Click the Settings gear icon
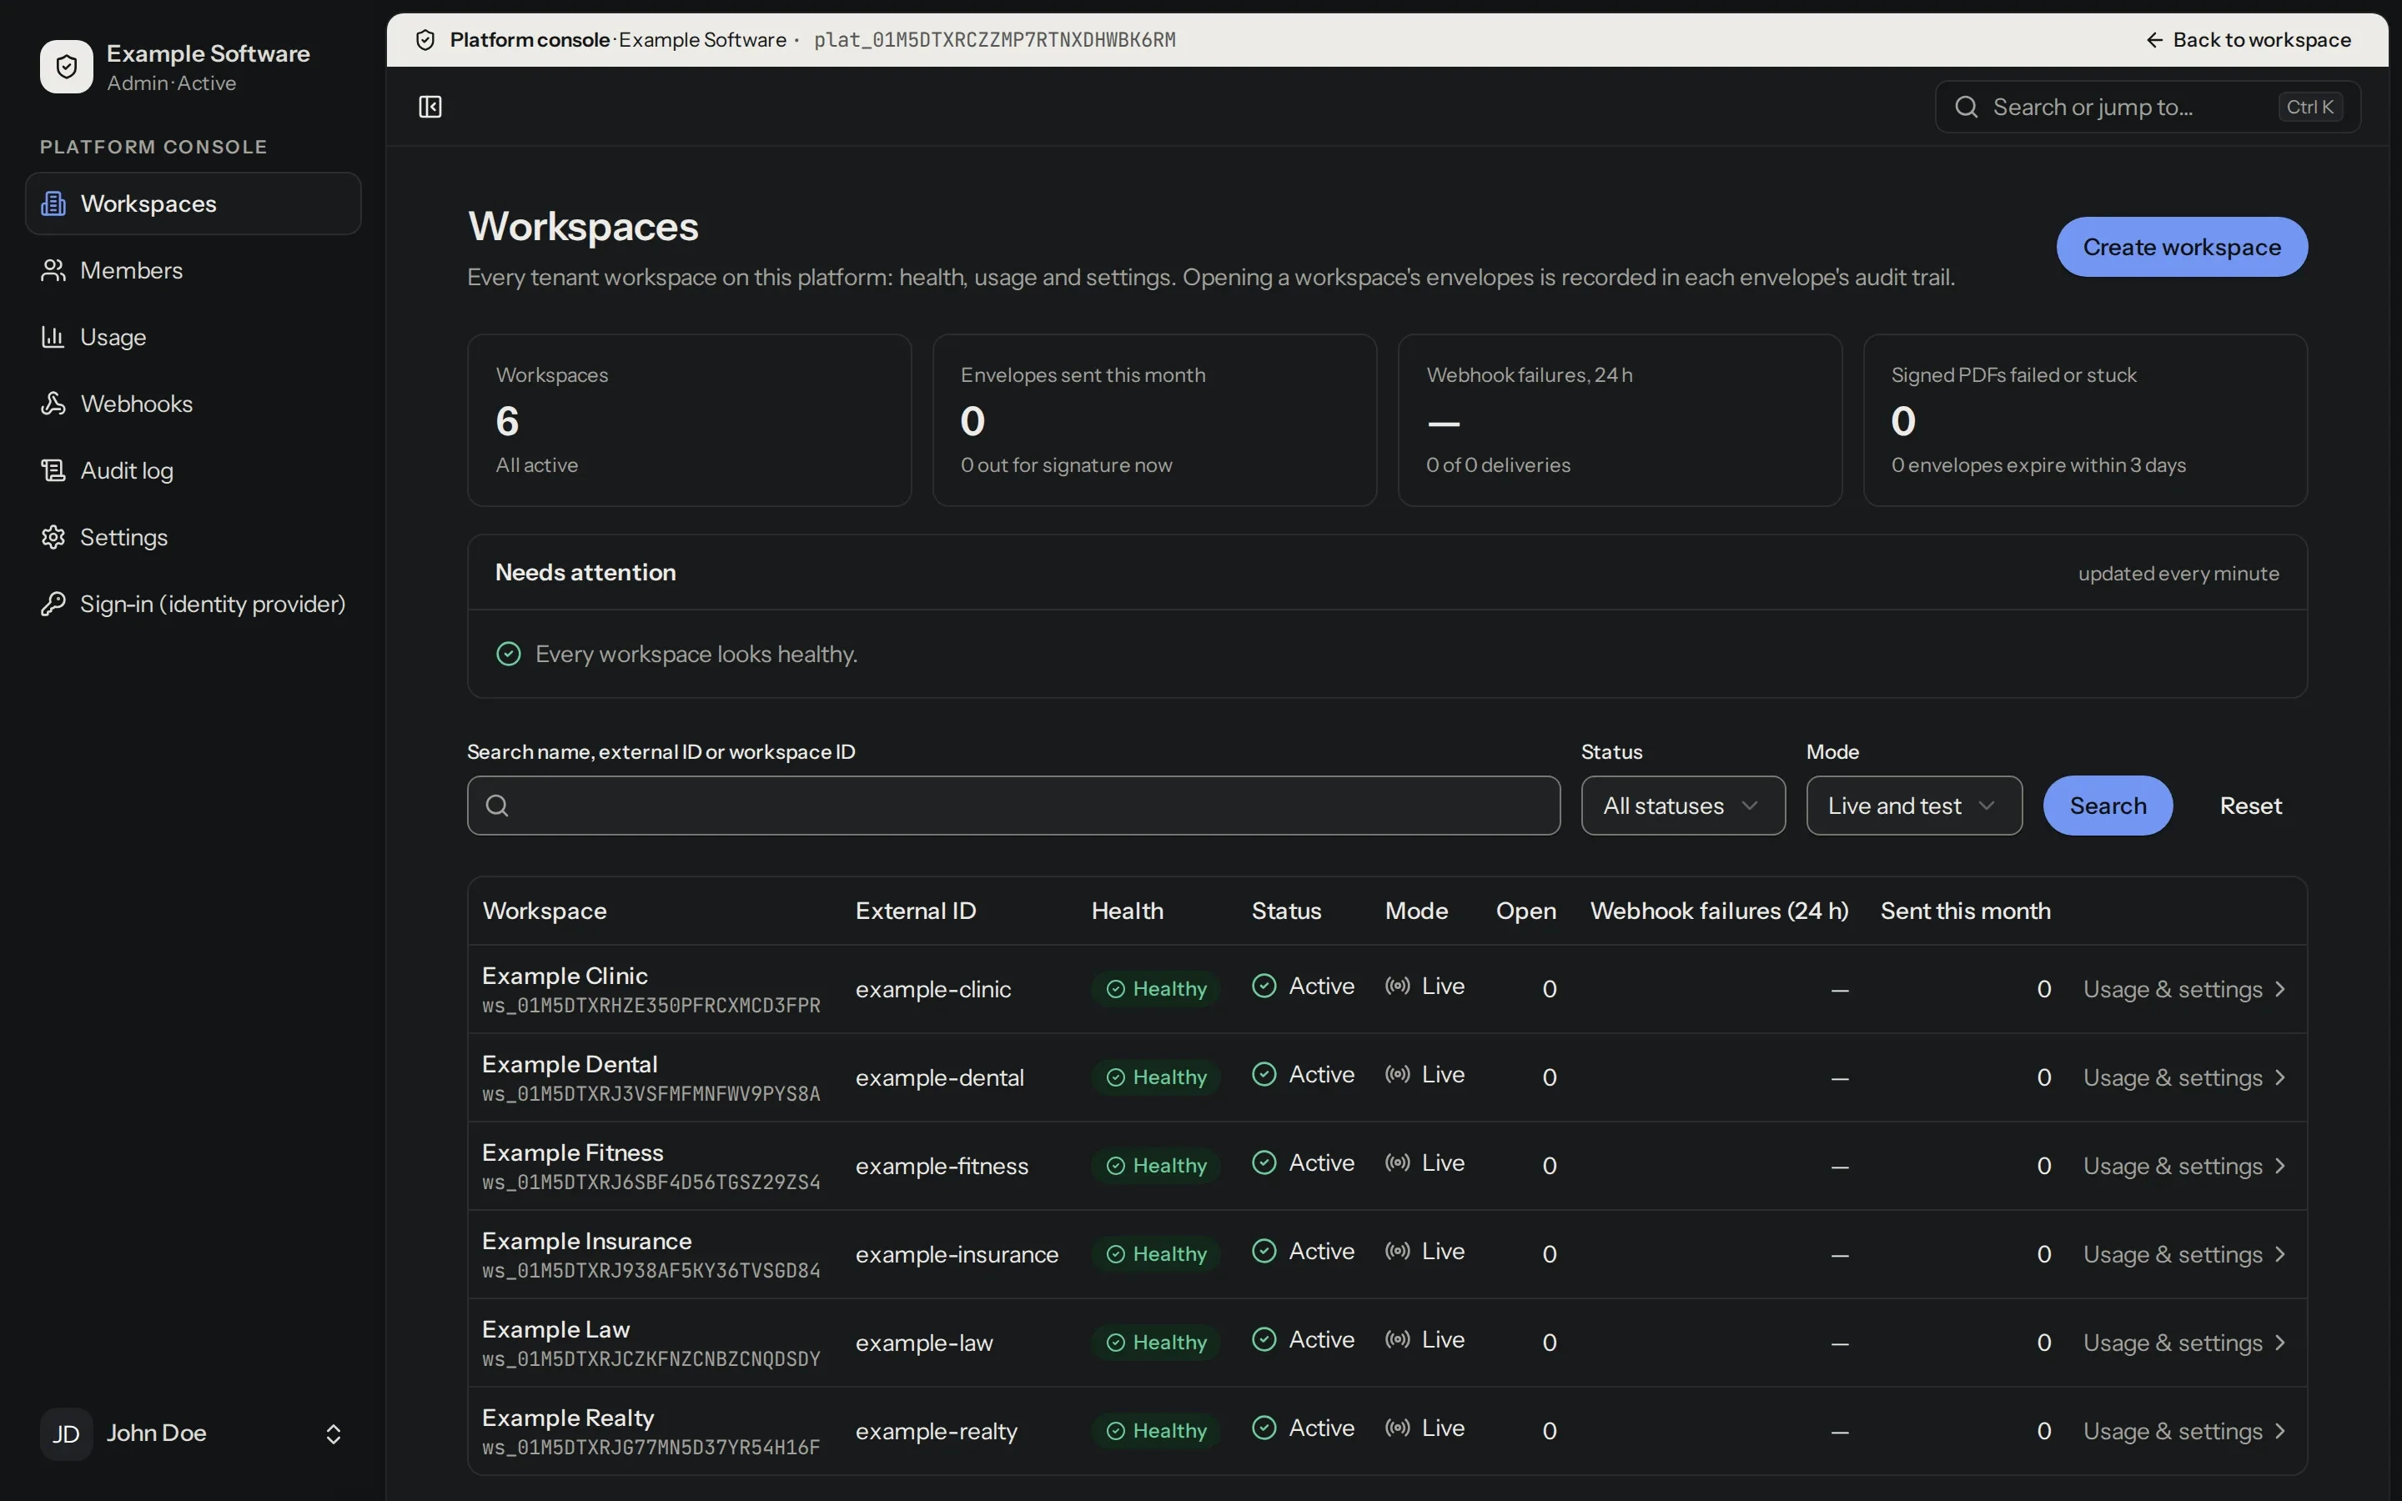This screenshot has height=1501, width=2402. point(53,537)
